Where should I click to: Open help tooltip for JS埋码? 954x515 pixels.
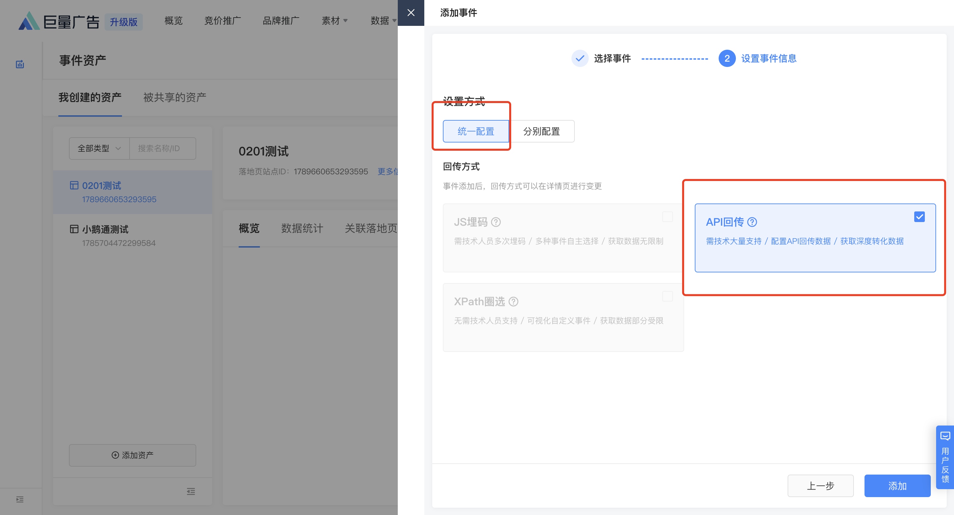tap(496, 222)
